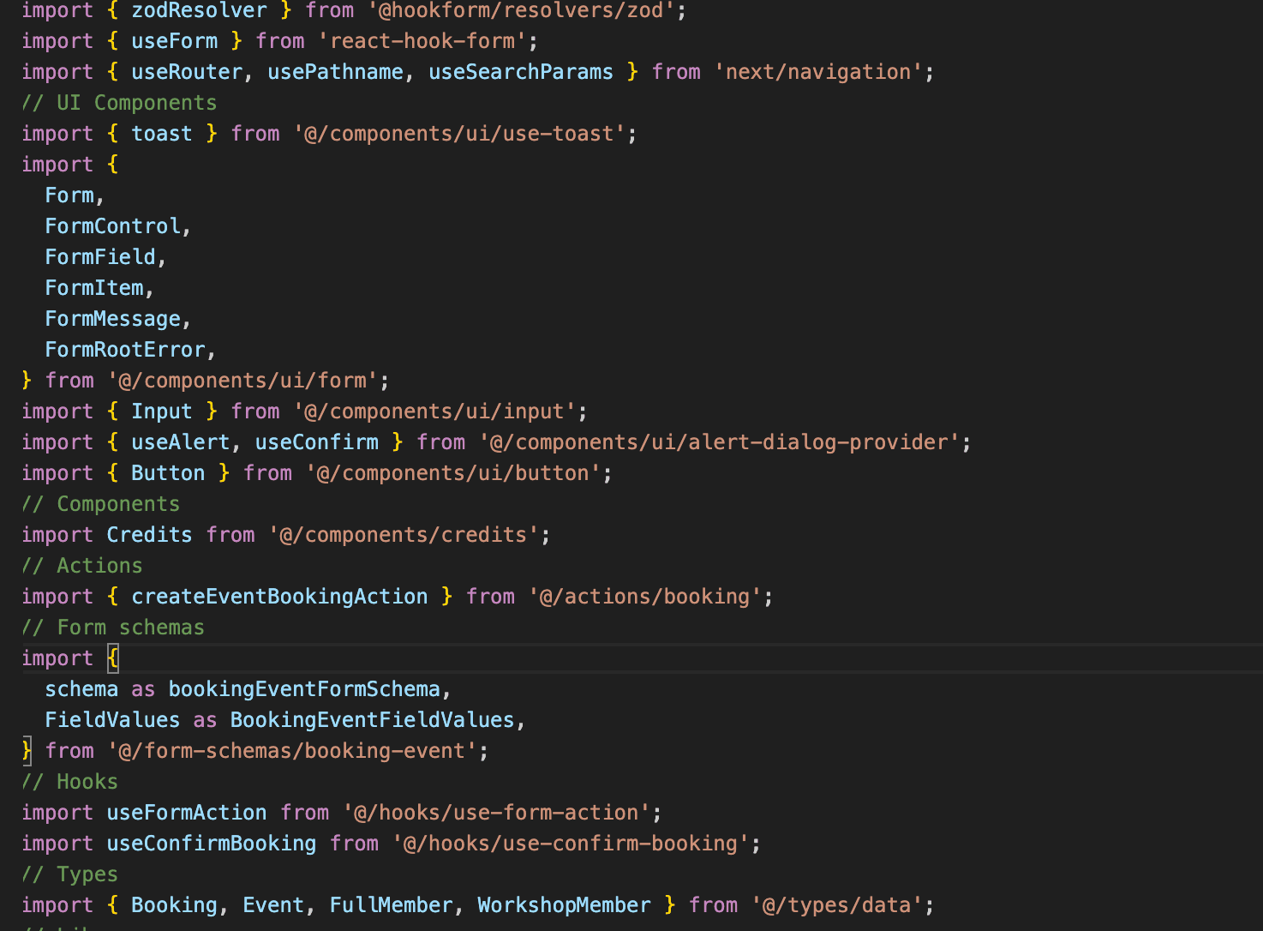Click the WorkshopMember type import
The height and width of the screenshot is (931, 1263).
(564, 905)
